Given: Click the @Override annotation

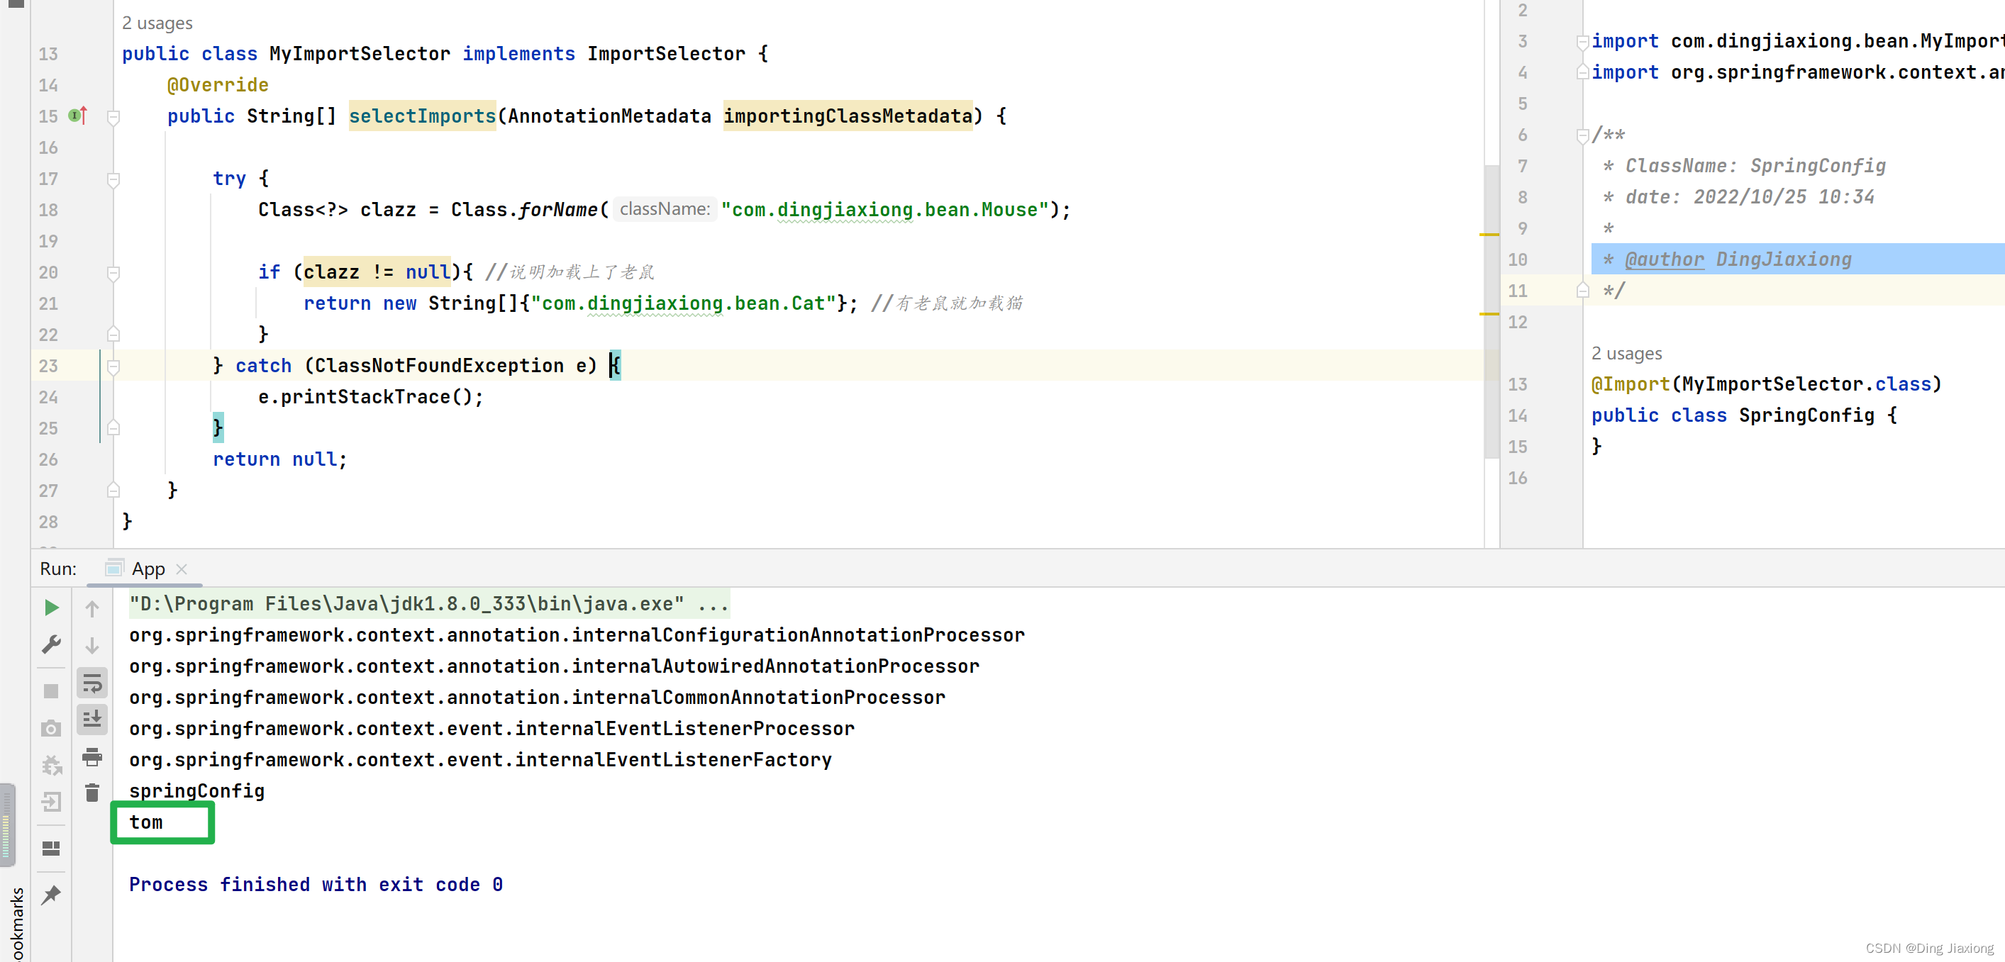Looking at the screenshot, I should click(x=218, y=85).
